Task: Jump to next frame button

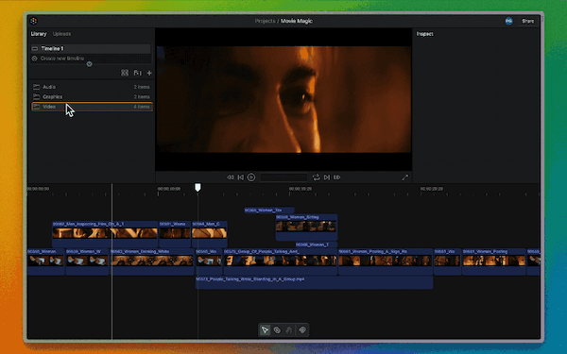Action: [327, 177]
